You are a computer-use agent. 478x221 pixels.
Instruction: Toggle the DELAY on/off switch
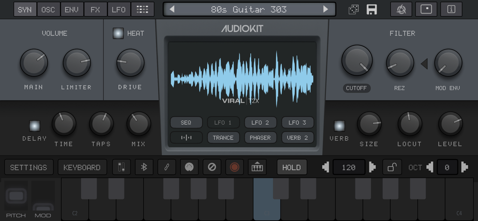pyautogui.click(x=35, y=126)
